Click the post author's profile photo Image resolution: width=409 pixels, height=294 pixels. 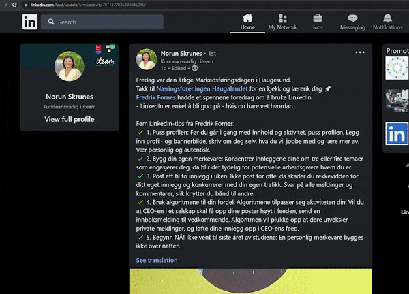pos(147,59)
